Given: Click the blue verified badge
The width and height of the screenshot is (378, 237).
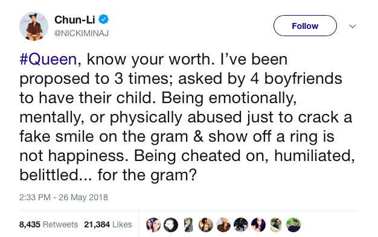Looking at the screenshot, I should (x=104, y=19).
